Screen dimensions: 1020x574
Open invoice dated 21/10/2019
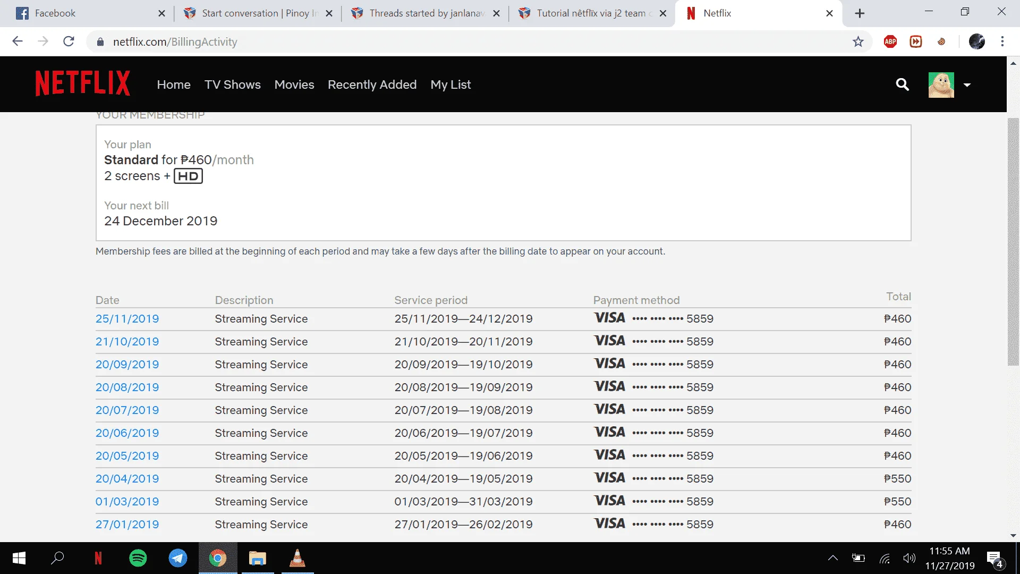point(127,342)
